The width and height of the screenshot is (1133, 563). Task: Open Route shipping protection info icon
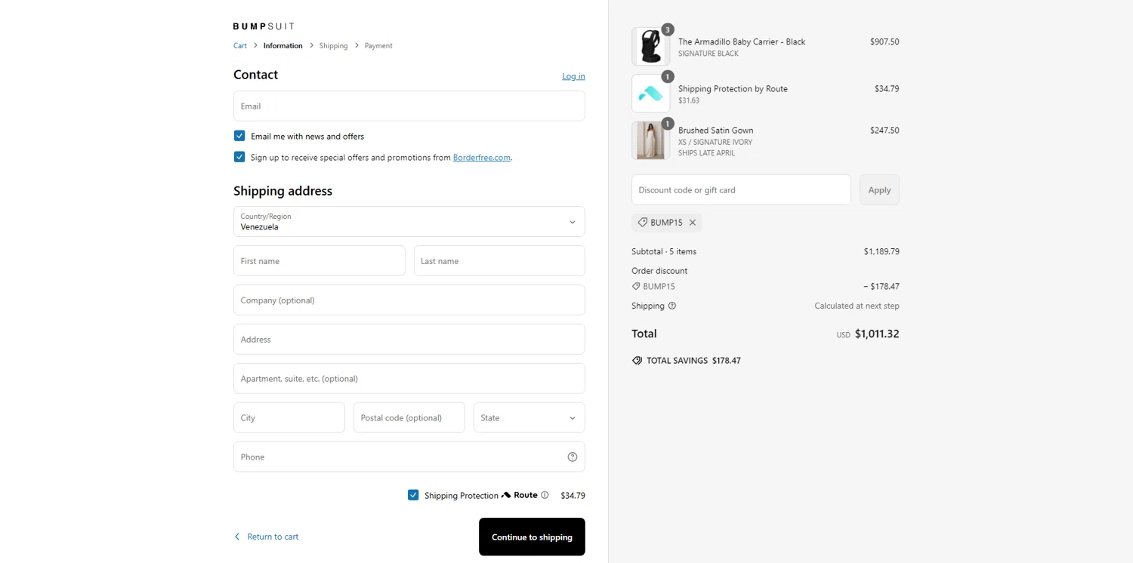coord(545,495)
